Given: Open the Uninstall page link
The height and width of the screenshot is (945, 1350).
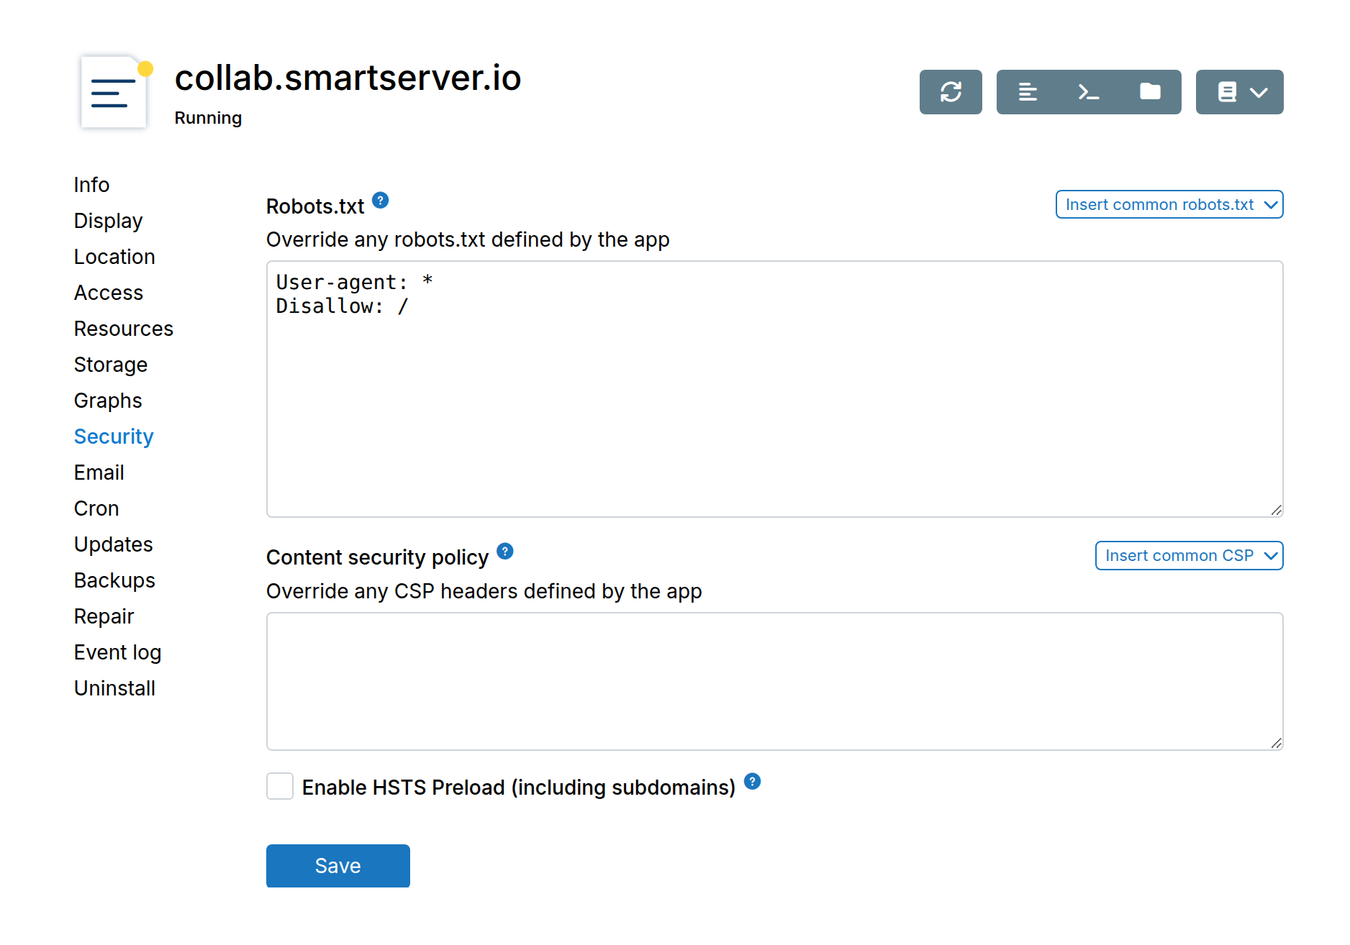Looking at the screenshot, I should click(x=114, y=688).
